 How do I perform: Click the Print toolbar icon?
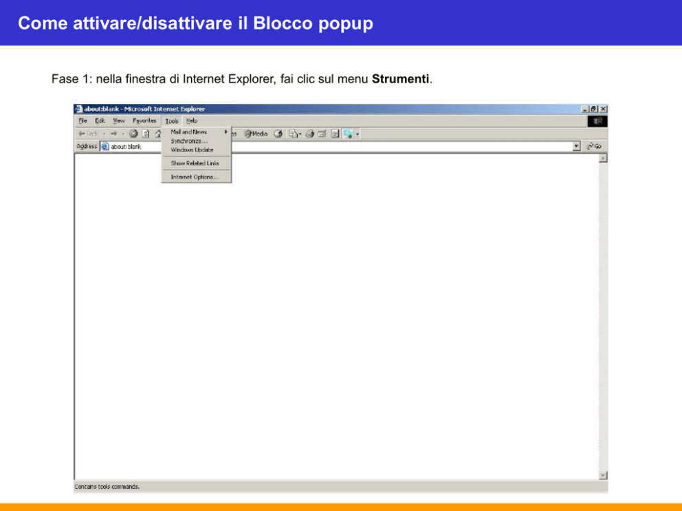pyautogui.click(x=311, y=134)
